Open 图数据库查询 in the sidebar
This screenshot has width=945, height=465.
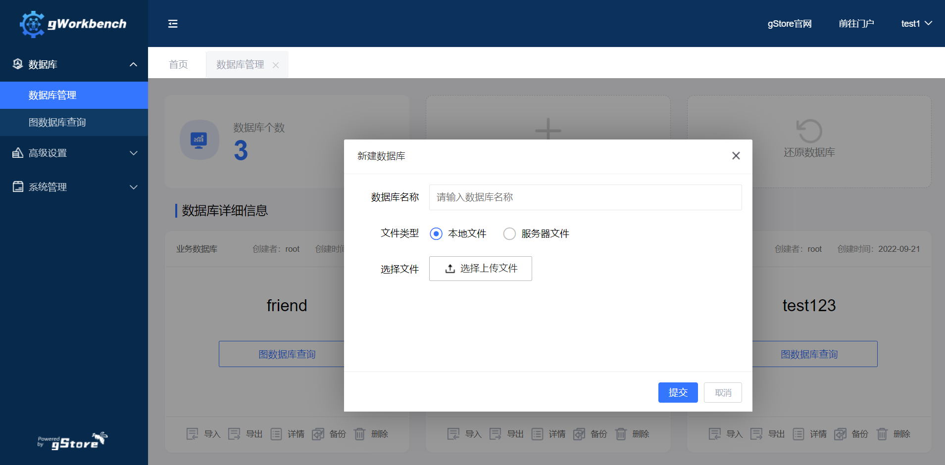tap(57, 122)
